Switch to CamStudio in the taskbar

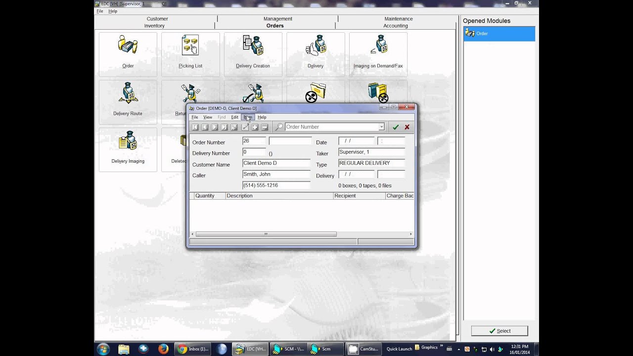point(363,349)
